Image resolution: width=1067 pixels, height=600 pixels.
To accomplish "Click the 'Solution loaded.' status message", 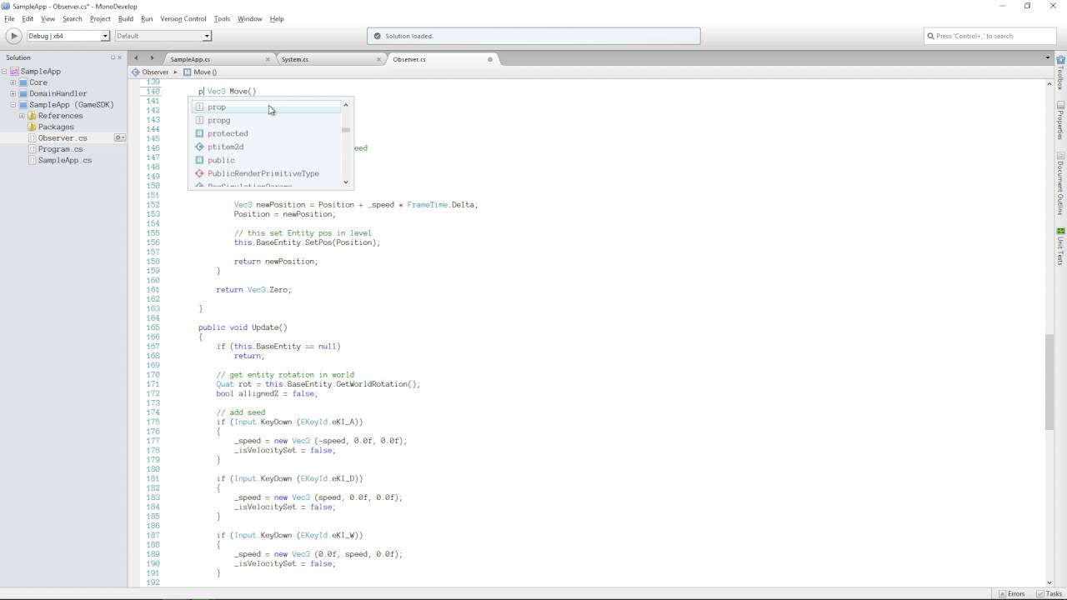I will click(x=409, y=36).
